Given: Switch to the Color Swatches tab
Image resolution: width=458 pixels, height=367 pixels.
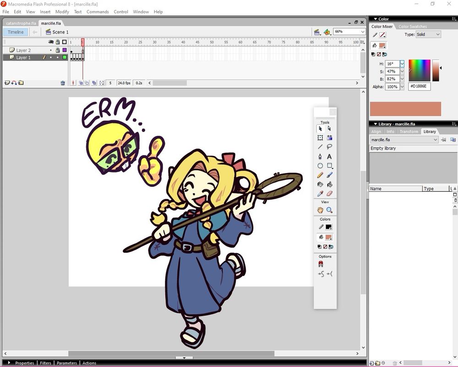Looking at the screenshot, I should point(412,27).
